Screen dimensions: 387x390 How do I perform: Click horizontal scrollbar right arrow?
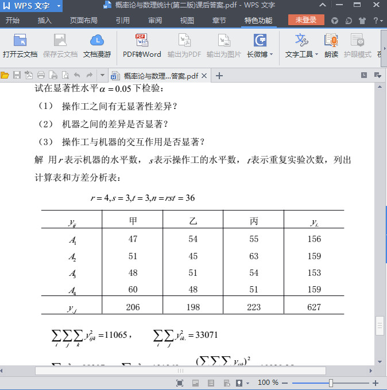click(370, 371)
